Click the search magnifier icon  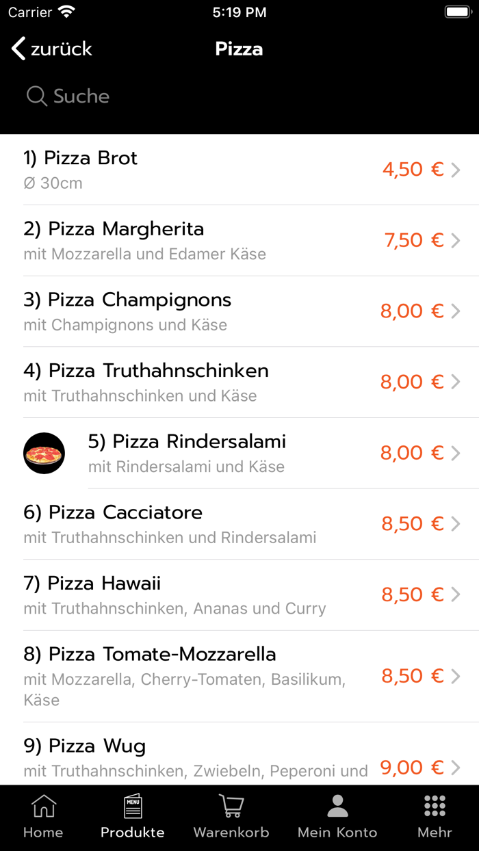[36, 96]
